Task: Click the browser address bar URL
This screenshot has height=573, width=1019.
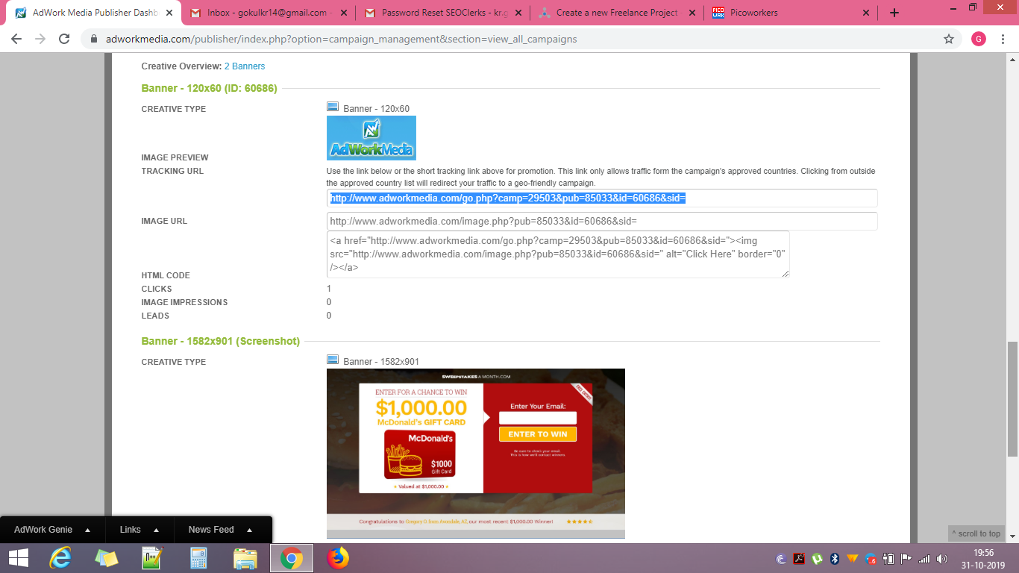Action: click(341, 39)
